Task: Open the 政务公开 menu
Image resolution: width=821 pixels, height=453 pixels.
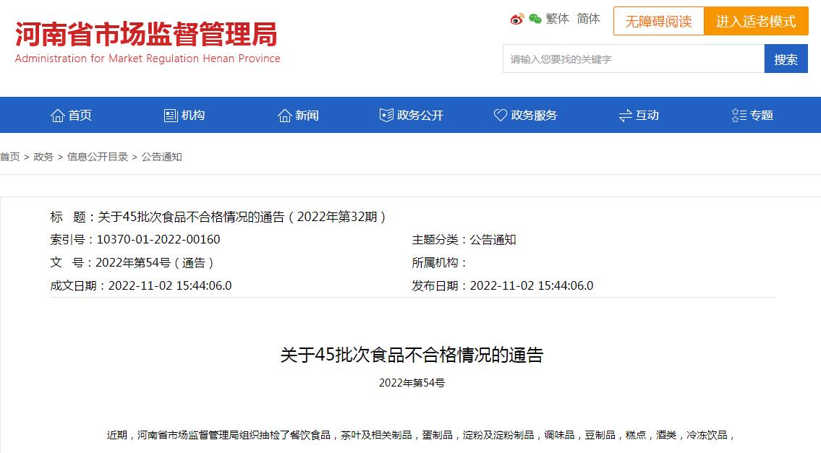Action: (x=412, y=114)
